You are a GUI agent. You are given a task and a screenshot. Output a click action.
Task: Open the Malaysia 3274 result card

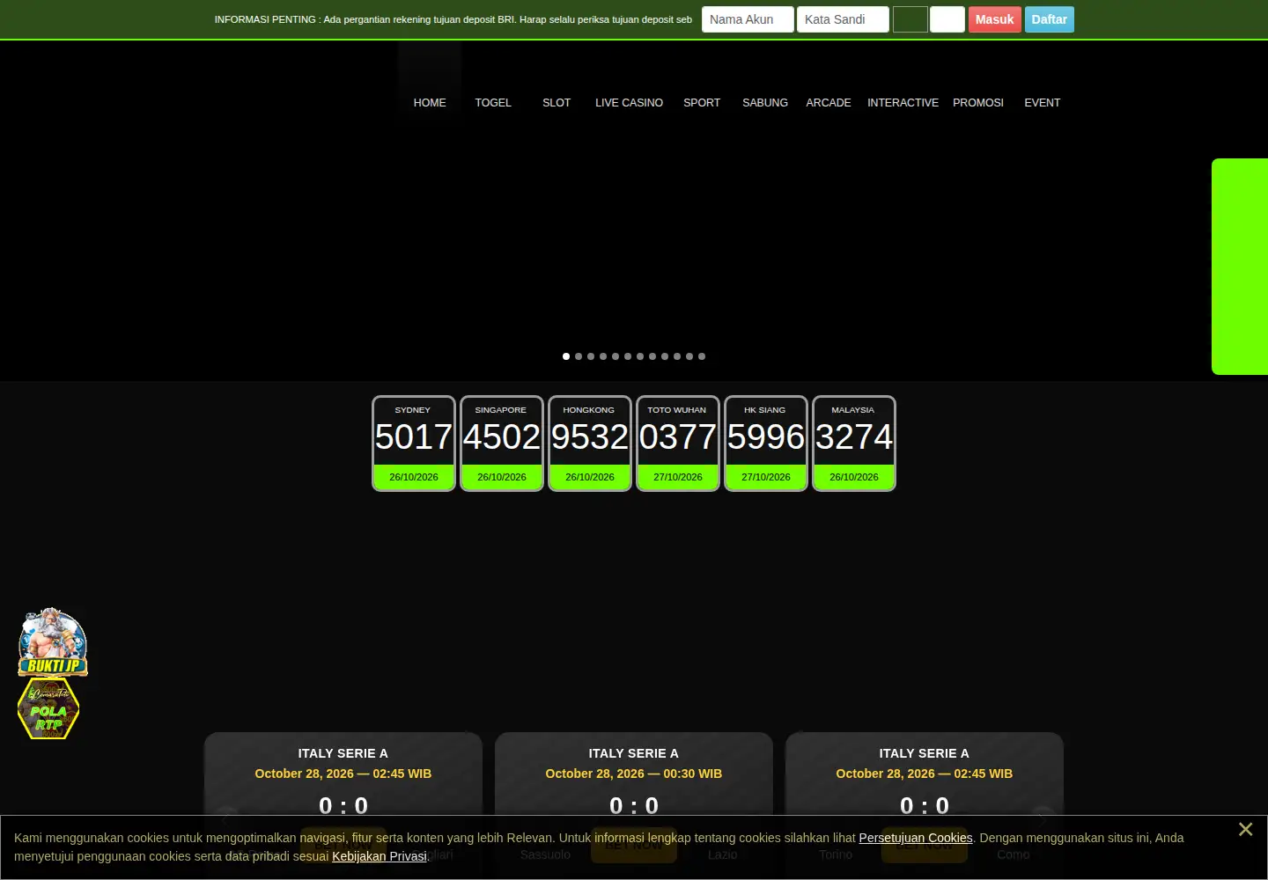click(854, 444)
